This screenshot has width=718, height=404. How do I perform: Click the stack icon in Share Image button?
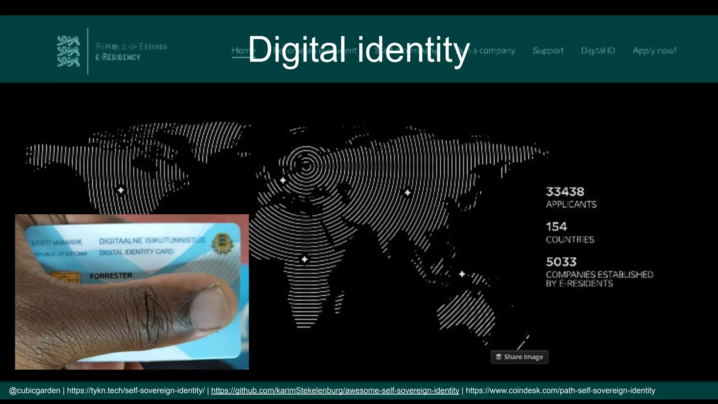pyautogui.click(x=499, y=357)
